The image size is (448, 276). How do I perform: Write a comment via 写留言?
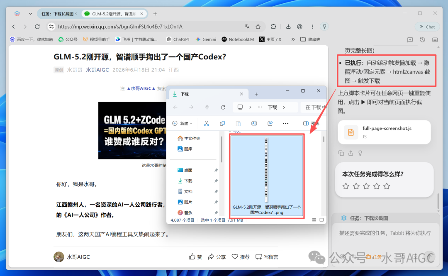267,257
